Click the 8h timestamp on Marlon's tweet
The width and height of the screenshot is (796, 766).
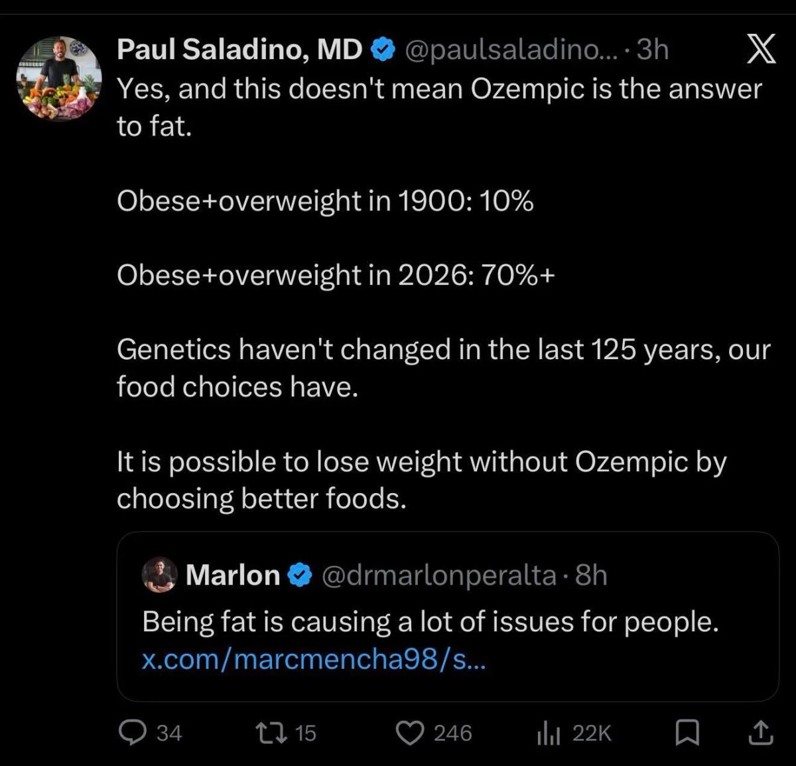point(592,574)
